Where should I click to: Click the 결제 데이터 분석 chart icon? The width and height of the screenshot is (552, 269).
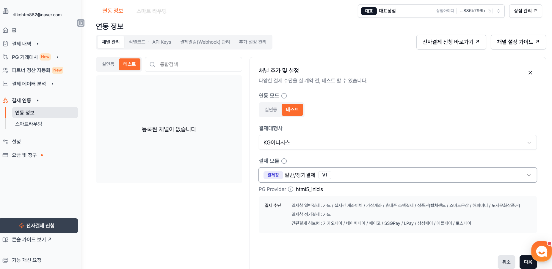pos(5,84)
